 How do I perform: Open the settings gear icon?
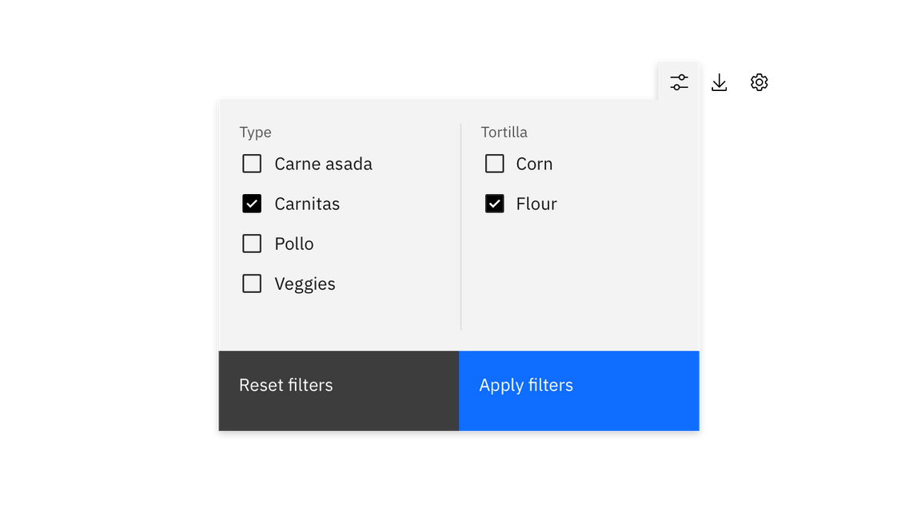click(759, 82)
